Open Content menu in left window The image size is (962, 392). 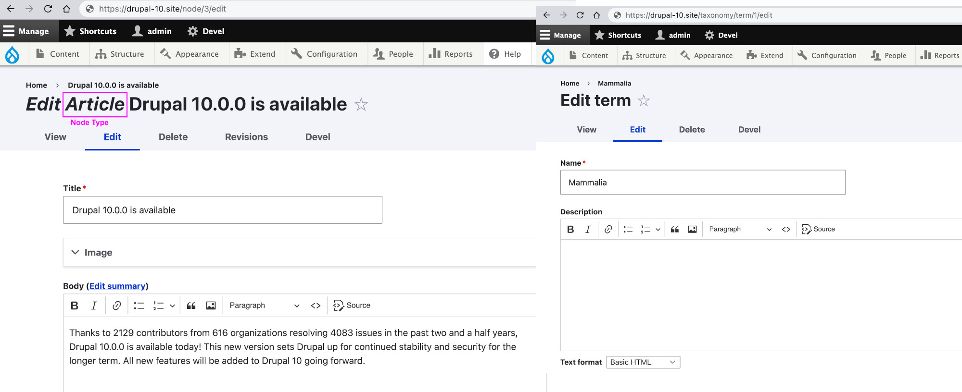point(58,54)
